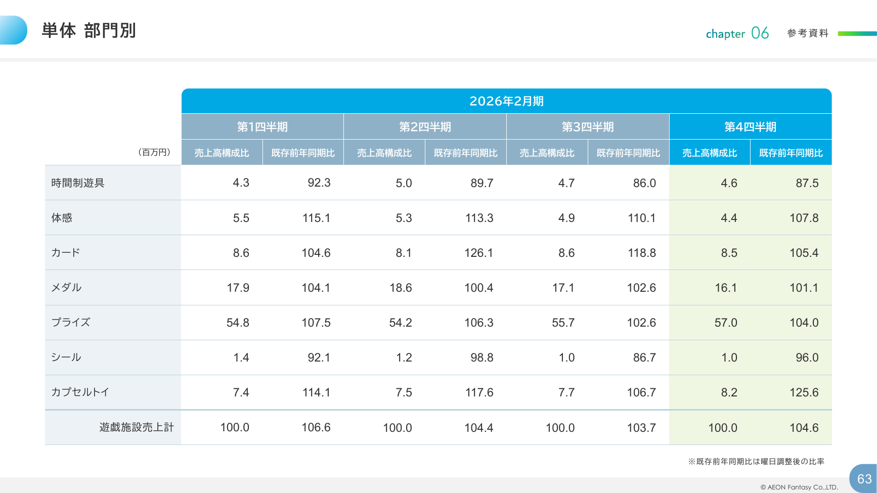
Task: Click the 時間制遊具 value 92.3
Action: tap(319, 183)
